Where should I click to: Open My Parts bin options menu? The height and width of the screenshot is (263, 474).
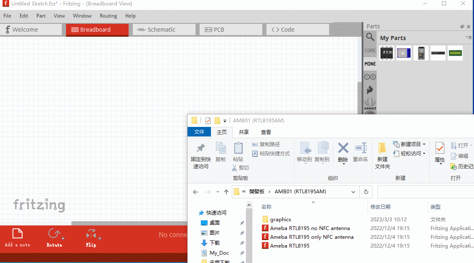pos(469,37)
